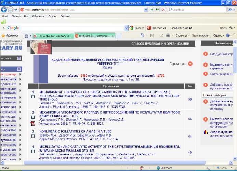Click the blue Help question mark icon
The width and height of the screenshot is (237, 171).
pyautogui.click(x=228, y=35)
